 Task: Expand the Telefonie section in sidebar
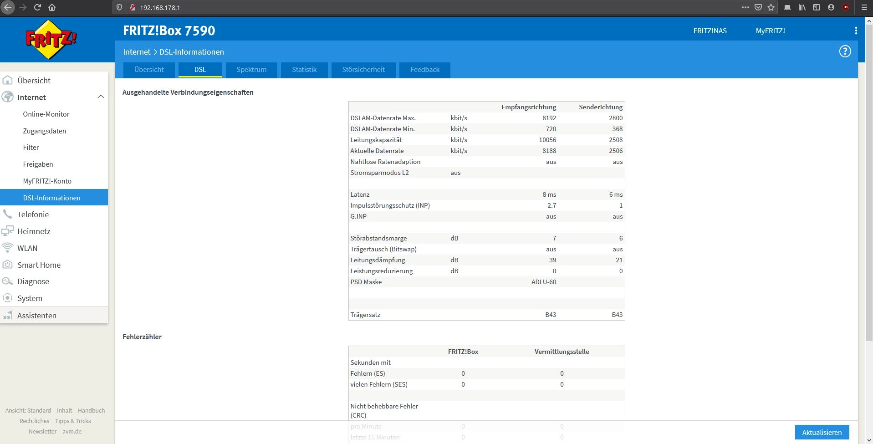33,214
